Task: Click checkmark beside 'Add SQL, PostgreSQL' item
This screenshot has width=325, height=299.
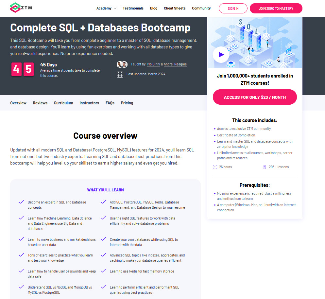Action: click(x=103, y=202)
